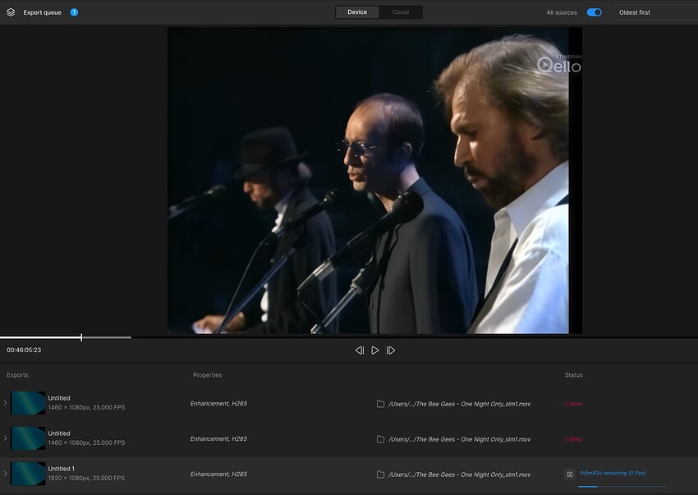Expand the first Untitled export row
The width and height of the screenshot is (698, 495).
(x=5, y=403)
